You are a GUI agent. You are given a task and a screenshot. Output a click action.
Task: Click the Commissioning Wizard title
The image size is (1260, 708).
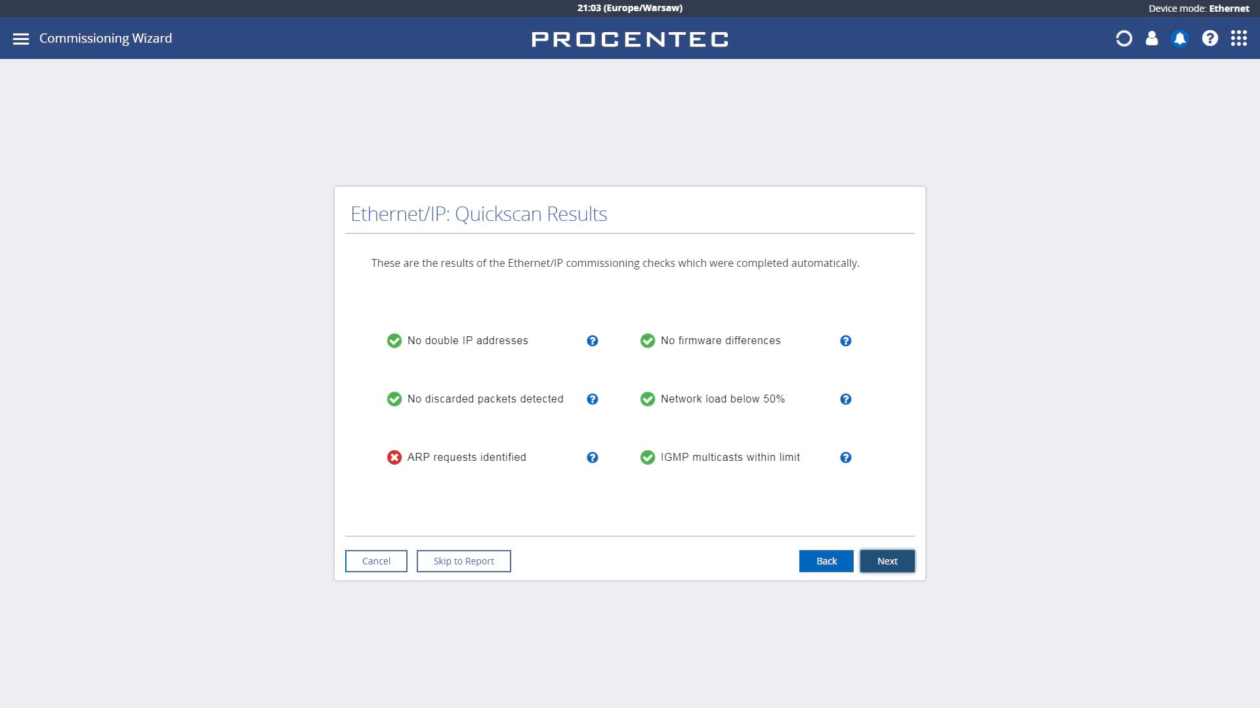[x=106, y=38]
